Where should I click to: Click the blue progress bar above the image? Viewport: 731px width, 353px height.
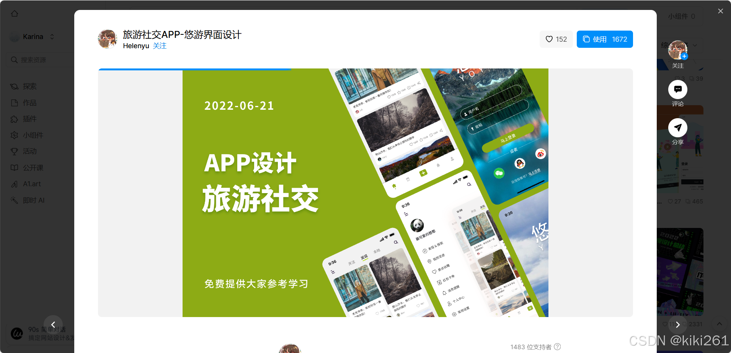tap(195, 69)
